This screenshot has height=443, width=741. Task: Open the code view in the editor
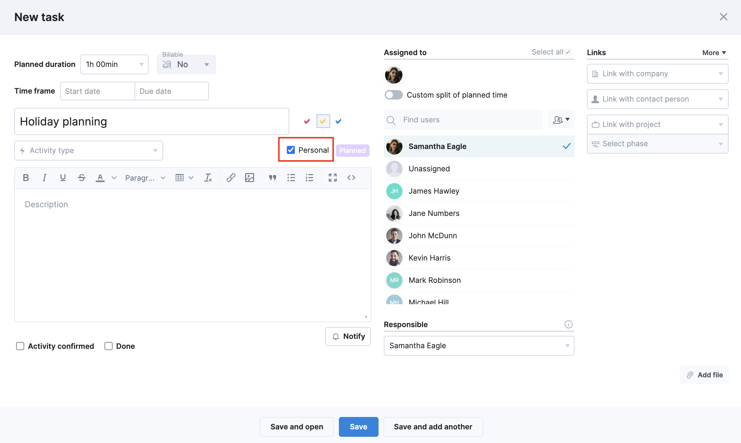click(351, 178)
